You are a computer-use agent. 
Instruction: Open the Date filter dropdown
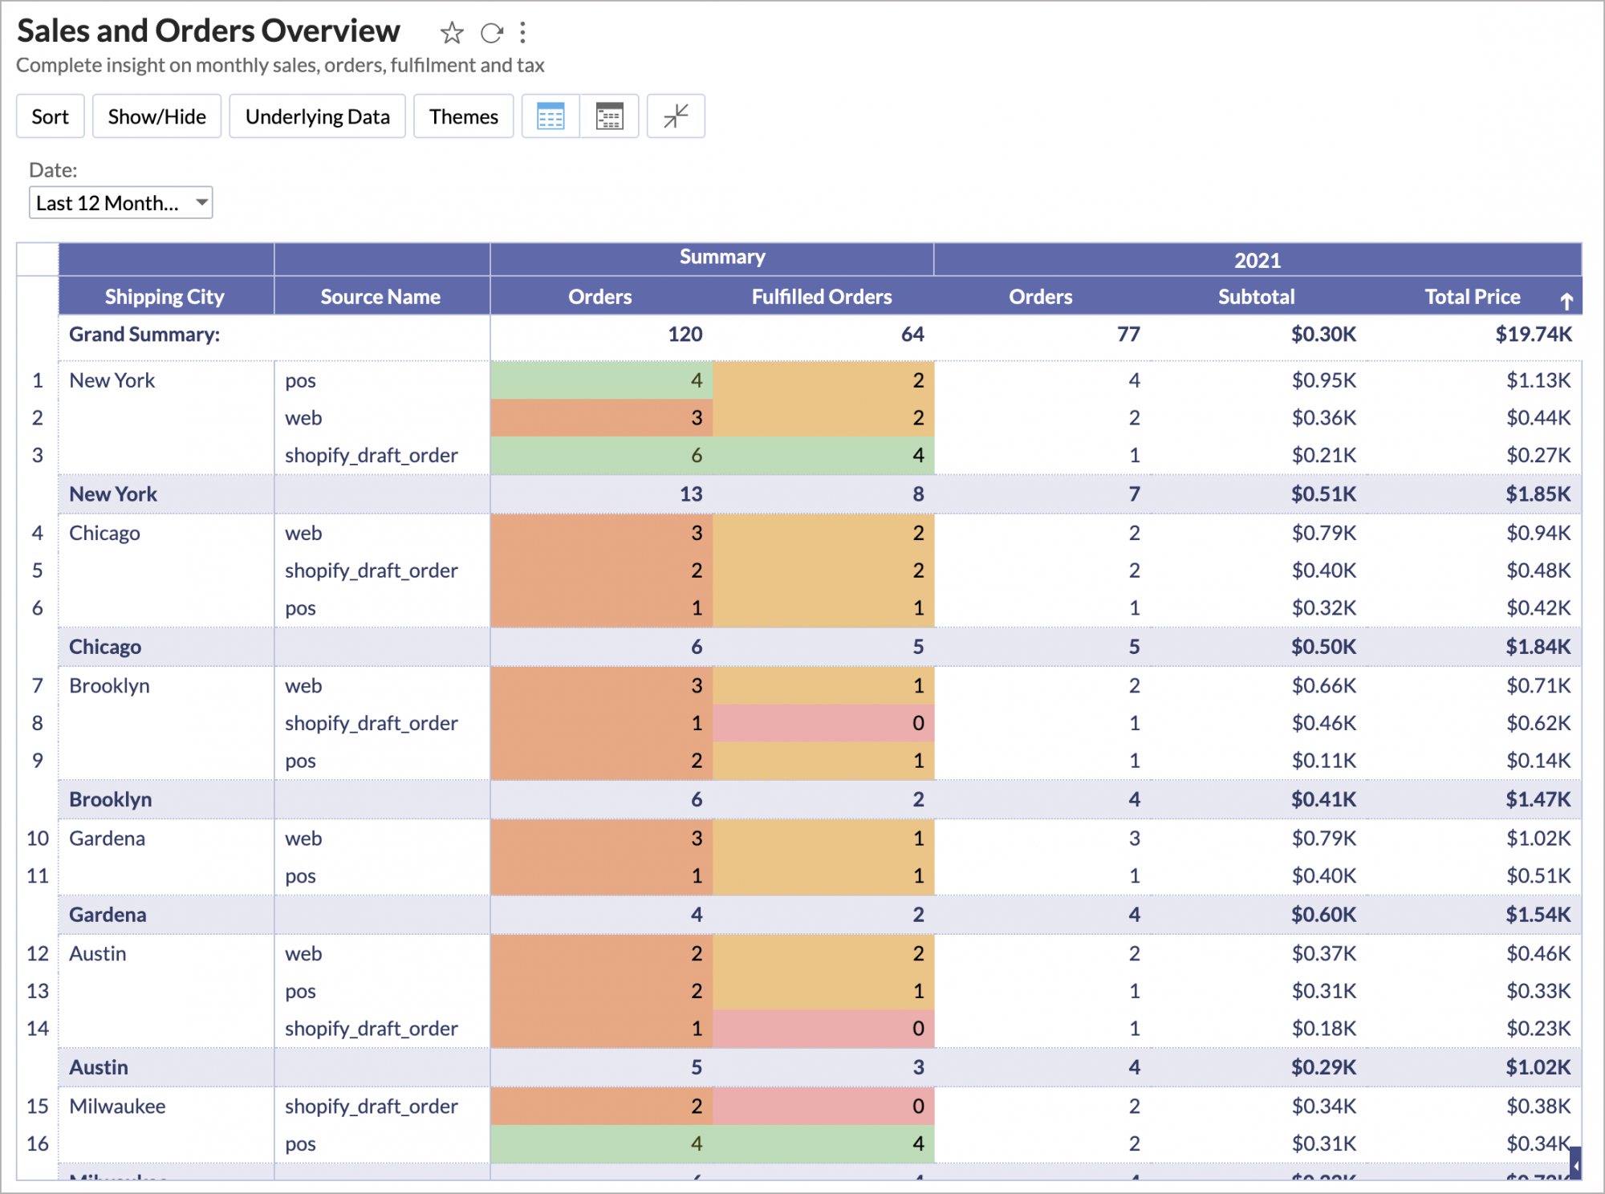(x=120, y=203)
